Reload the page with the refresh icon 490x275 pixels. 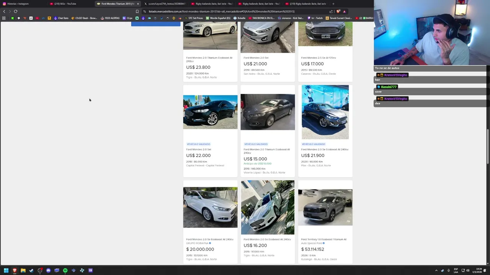point(16,11)
